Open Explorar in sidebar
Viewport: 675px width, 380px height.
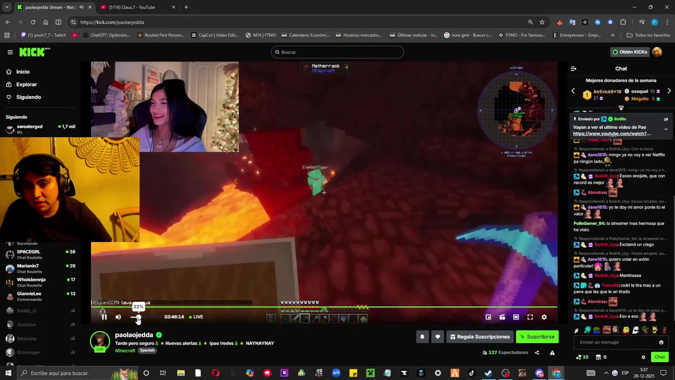[x=26, y=84]
